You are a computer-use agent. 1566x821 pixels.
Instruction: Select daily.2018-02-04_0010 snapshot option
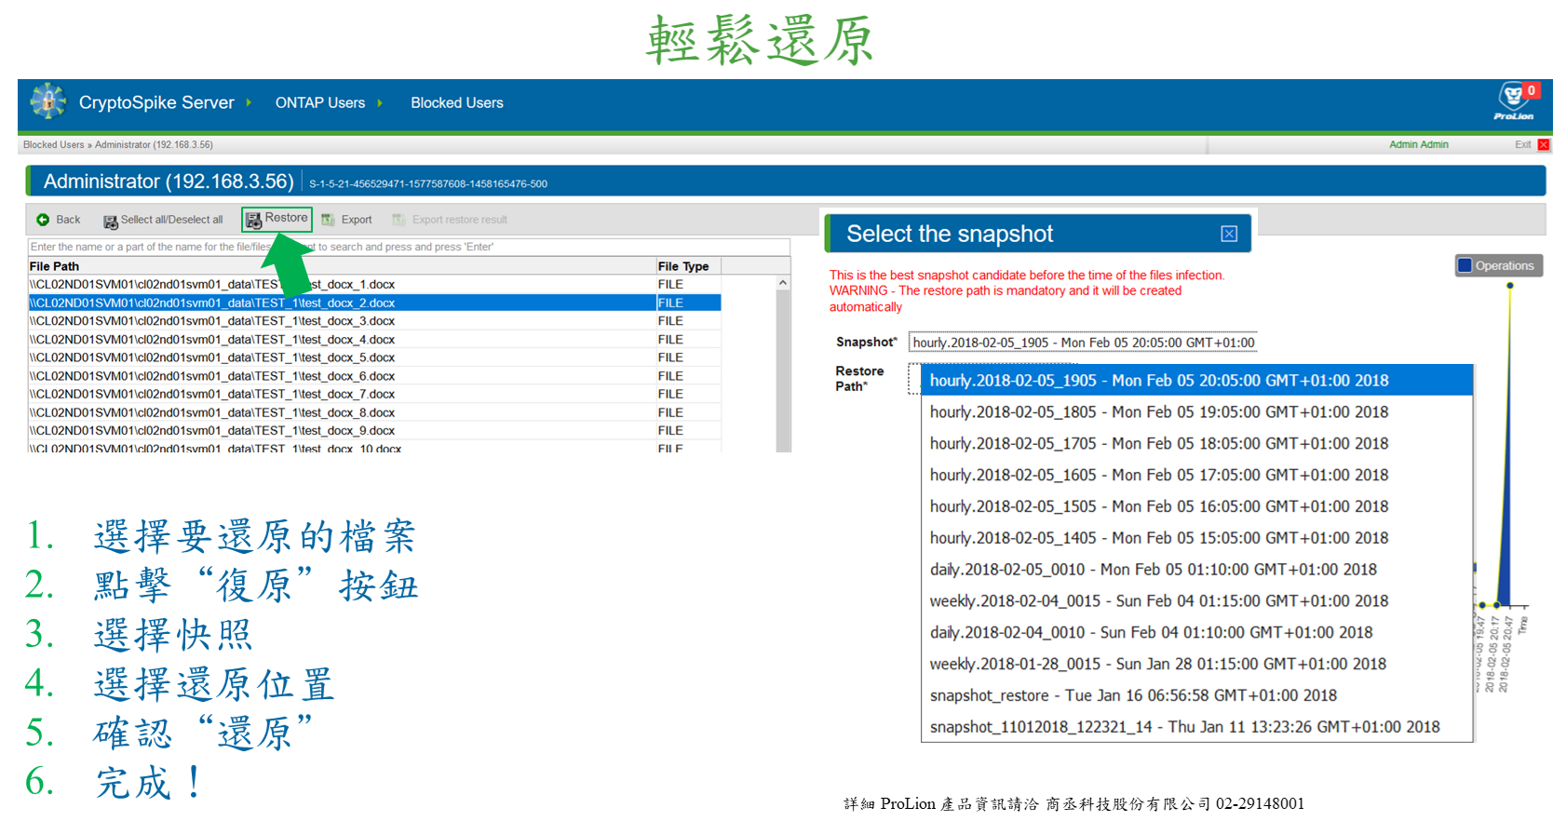[x=1196, y=632]
